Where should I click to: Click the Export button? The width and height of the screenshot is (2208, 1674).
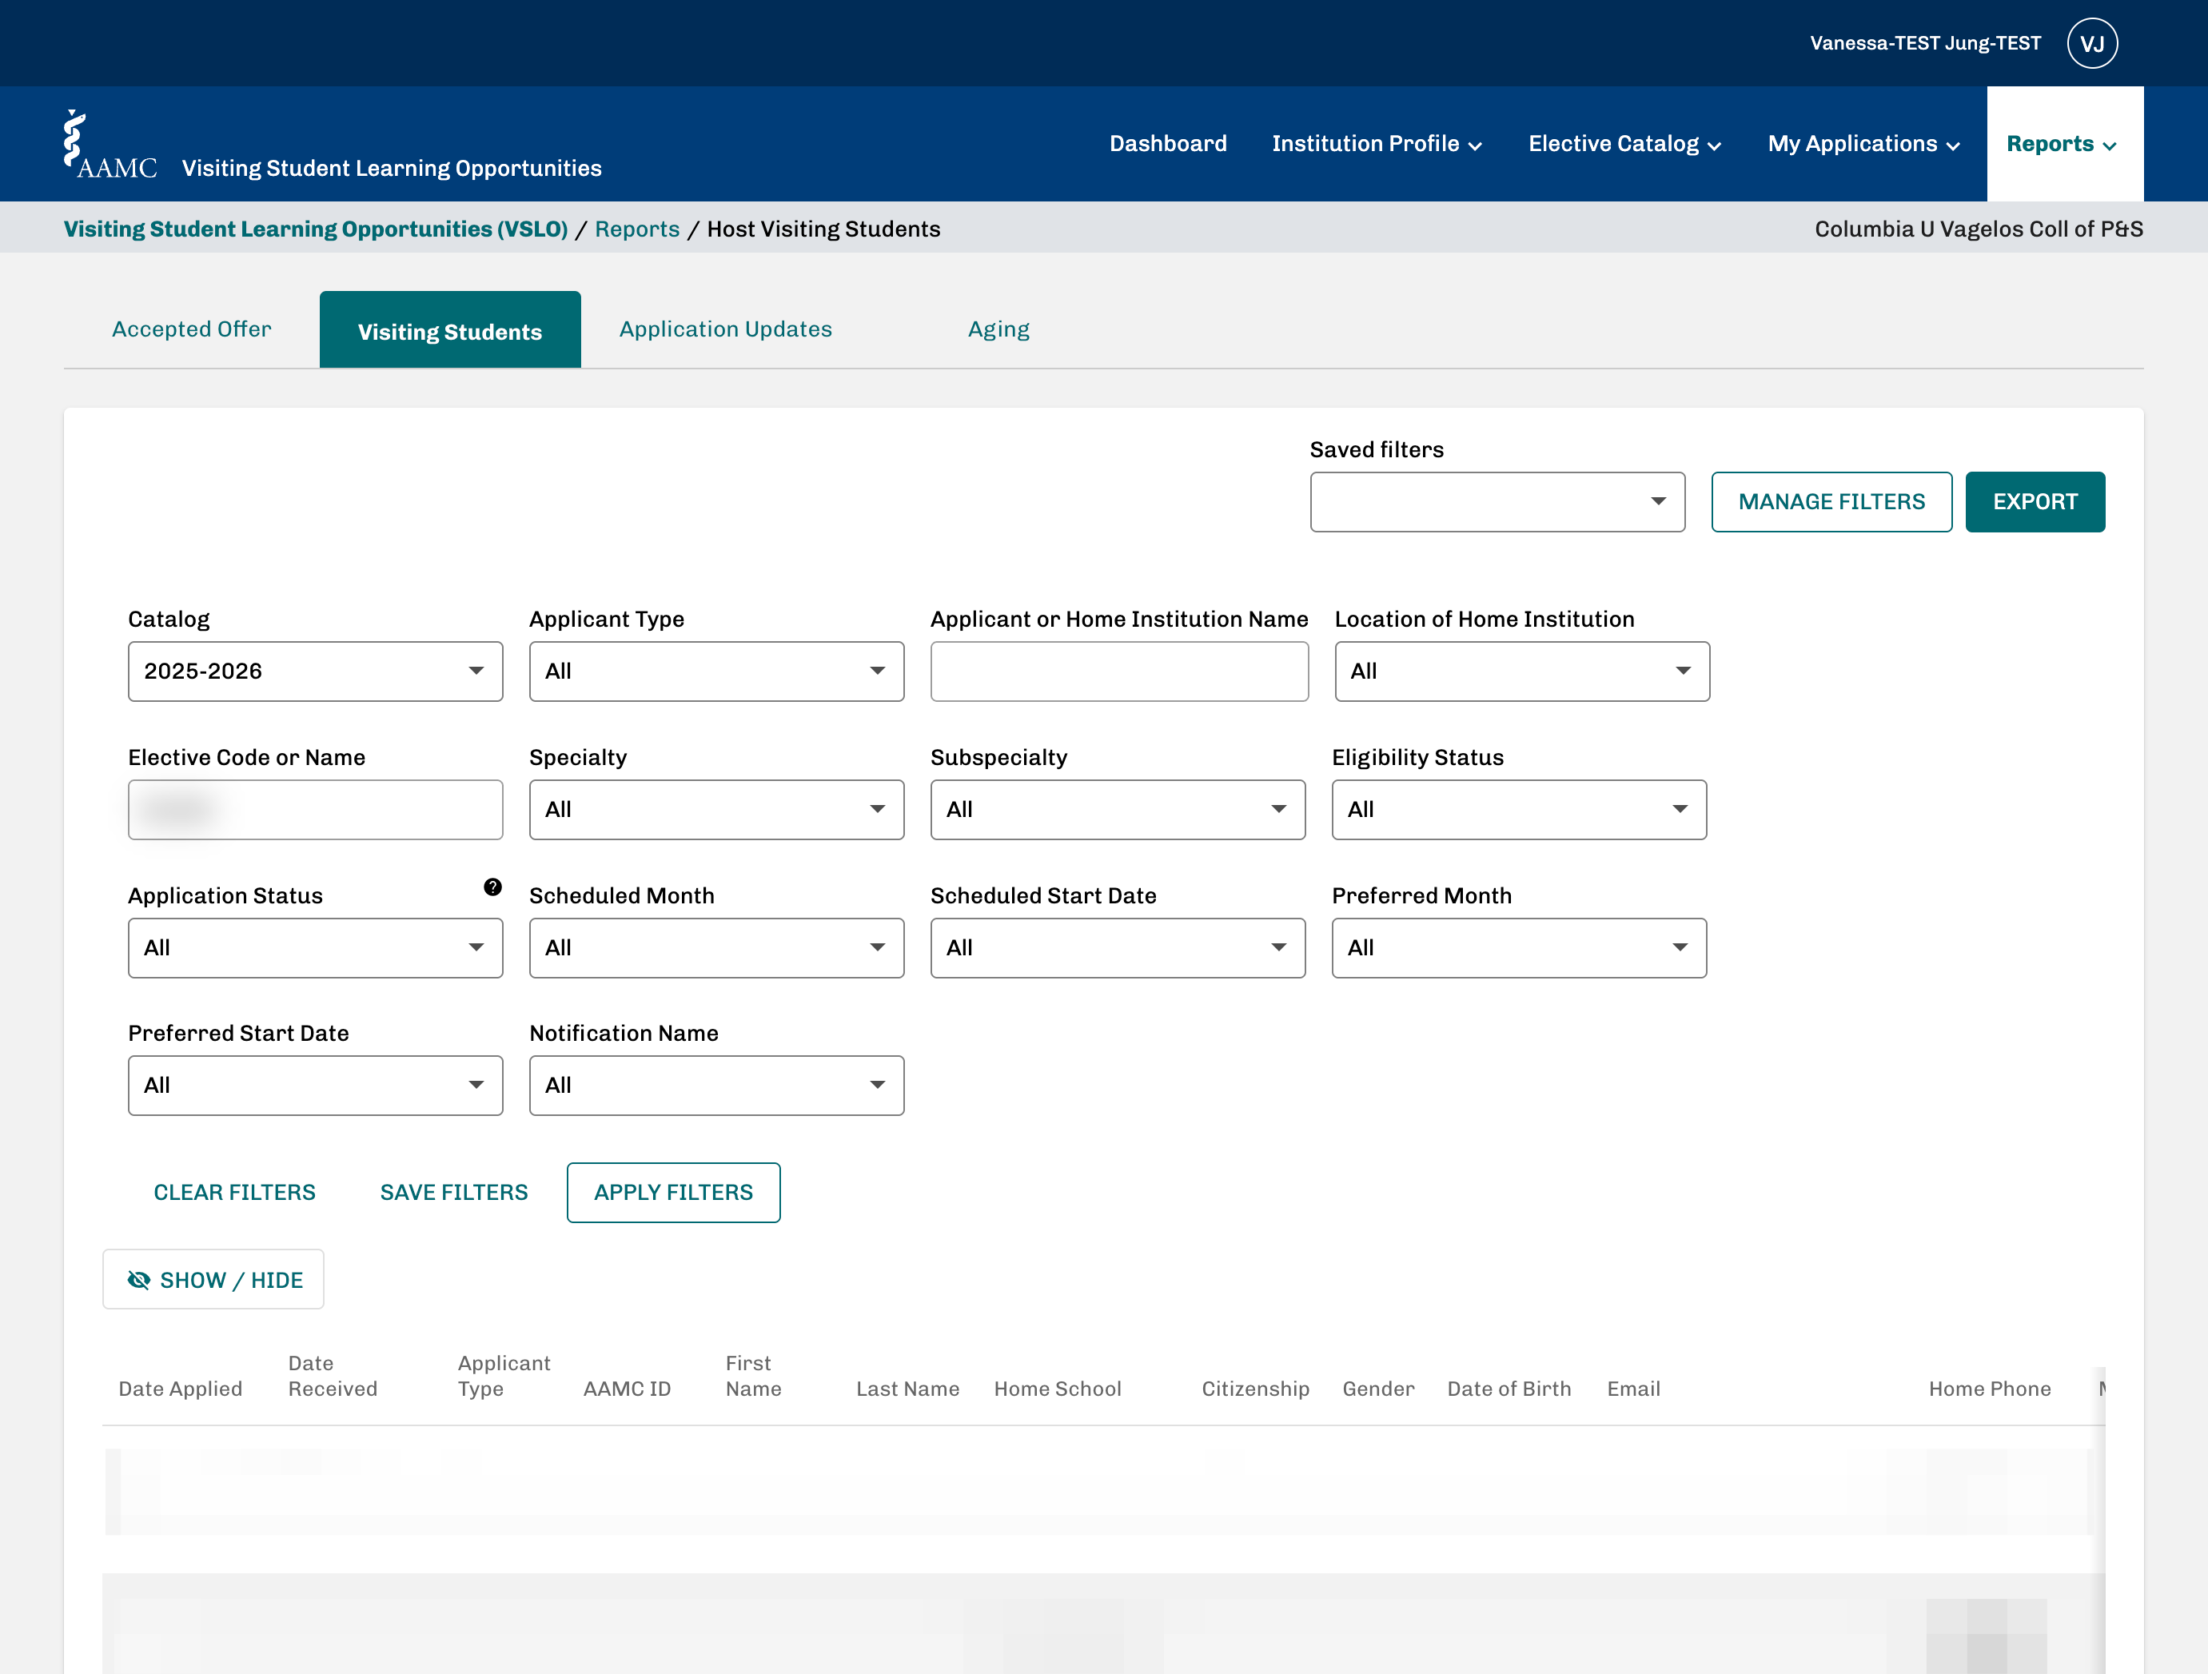[2035, 502]
